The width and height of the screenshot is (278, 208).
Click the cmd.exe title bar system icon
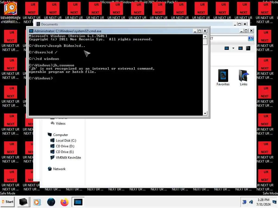tap(31, 31)
